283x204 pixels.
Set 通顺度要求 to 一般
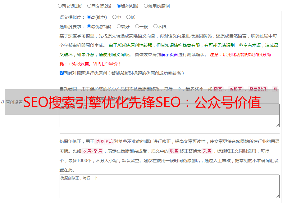tap(137, 26)
